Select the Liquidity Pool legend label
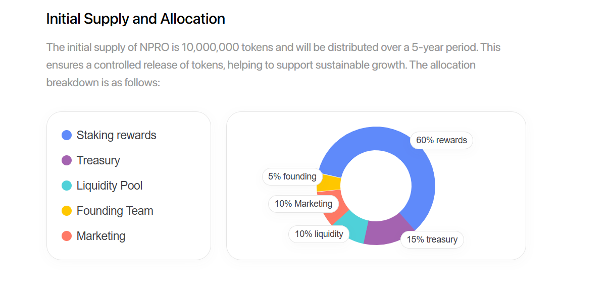Image resolution: width=613 pixels, height=301 pixels. coord(110,186)
